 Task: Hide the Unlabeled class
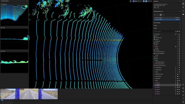point(179,34)
